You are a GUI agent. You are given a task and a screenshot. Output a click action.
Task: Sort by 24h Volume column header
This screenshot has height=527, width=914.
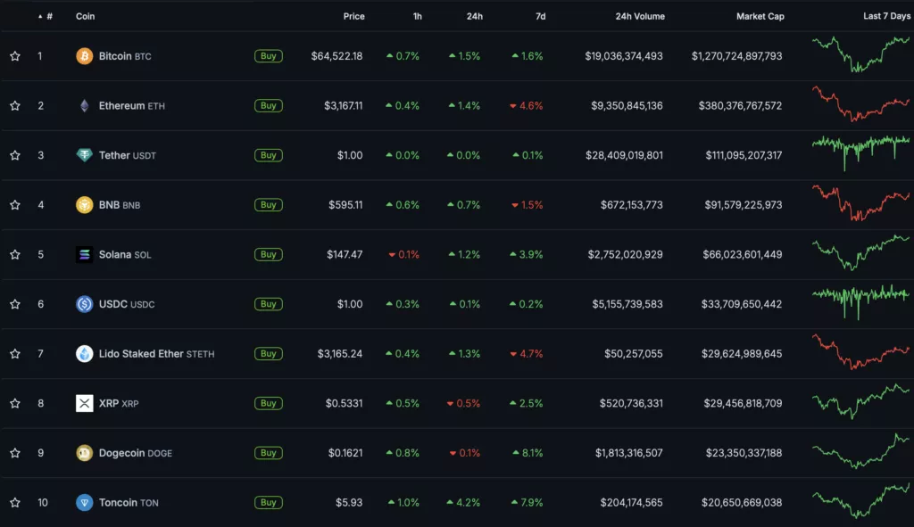tap(640, 16)
